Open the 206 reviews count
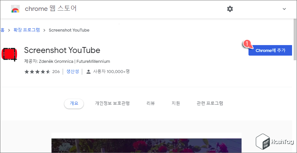This screenshot has width=297, height=153. point(56,72)
